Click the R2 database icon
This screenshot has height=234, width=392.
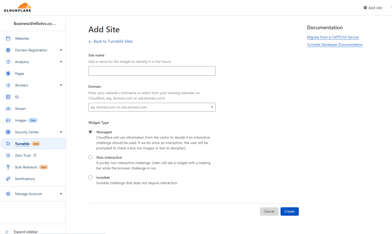point(8,97)
